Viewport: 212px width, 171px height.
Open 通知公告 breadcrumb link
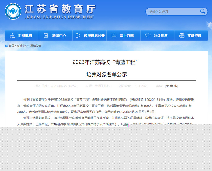[36, 46]
